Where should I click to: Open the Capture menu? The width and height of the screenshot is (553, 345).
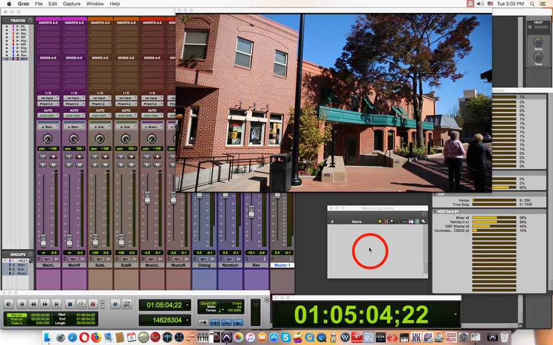pos(71,3)
